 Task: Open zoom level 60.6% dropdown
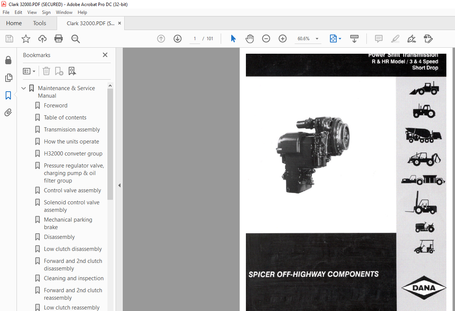(x=317, y=39)
